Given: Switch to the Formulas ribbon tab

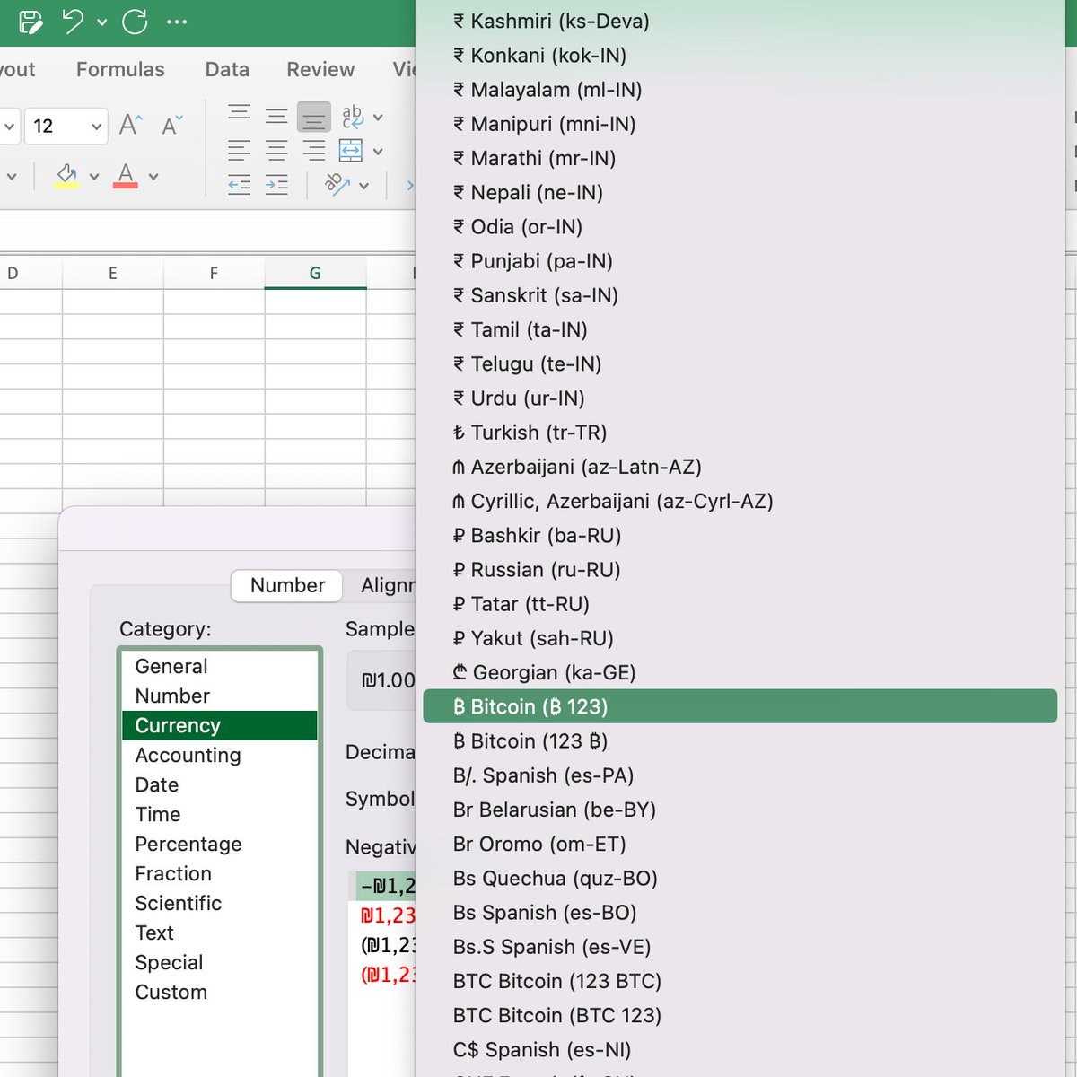Looking at the screenshot, I should pos(120,69).
